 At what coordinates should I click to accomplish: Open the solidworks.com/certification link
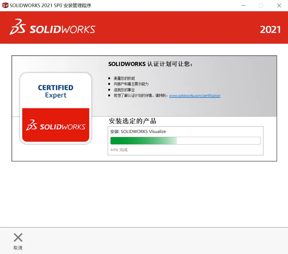195,96
